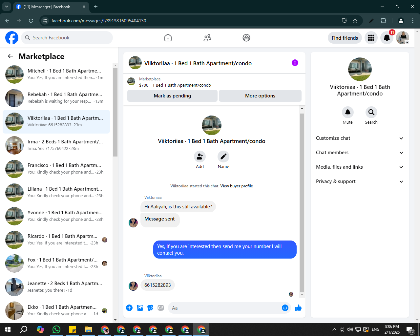This screenshot has width=420, height=336.
Task: Mute the conversation with bell icon
Action: (x=348, y=112)
